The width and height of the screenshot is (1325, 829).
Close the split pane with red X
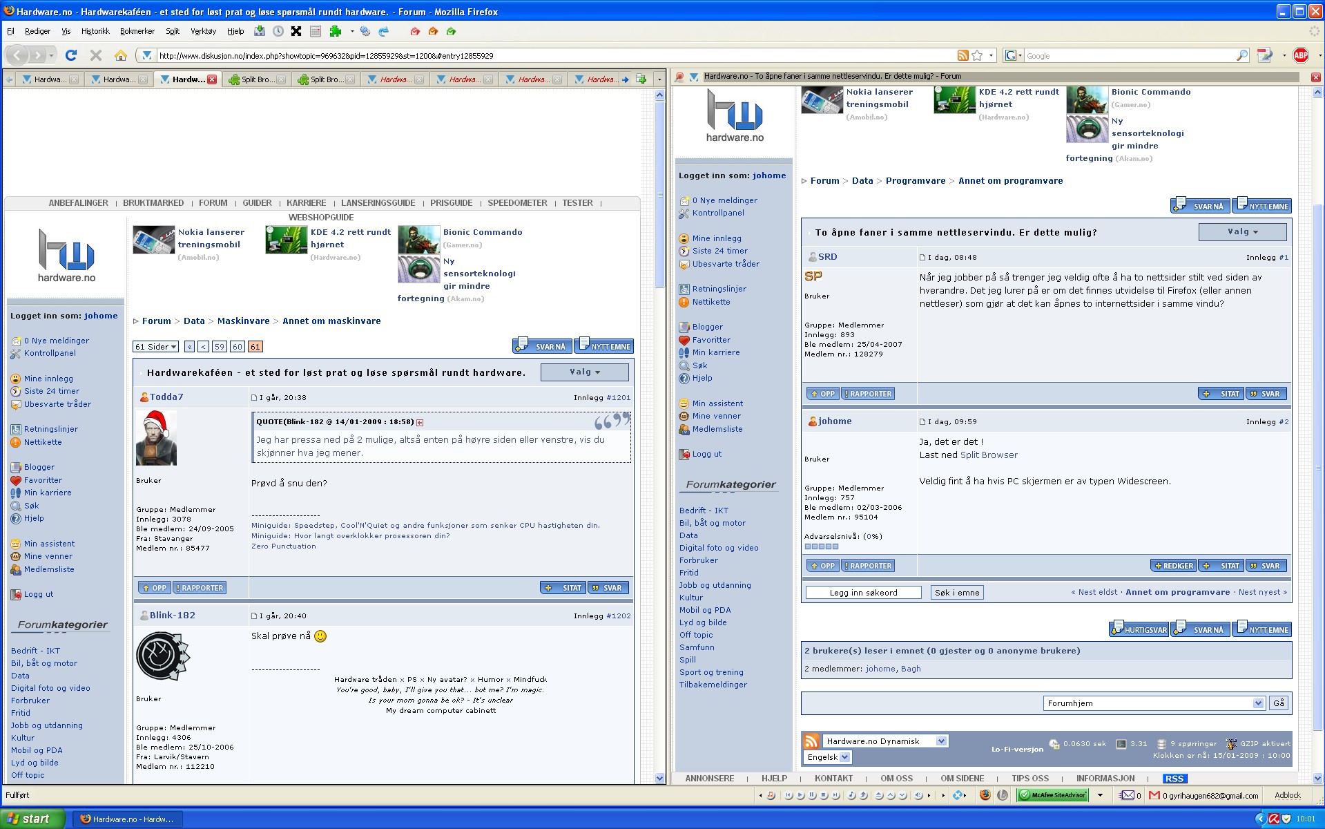pyautogui.click(x=1315, y=77)
